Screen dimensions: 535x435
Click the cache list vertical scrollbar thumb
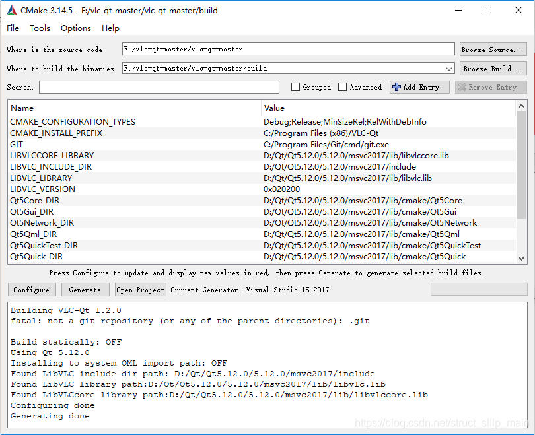(x=521, y=165)
